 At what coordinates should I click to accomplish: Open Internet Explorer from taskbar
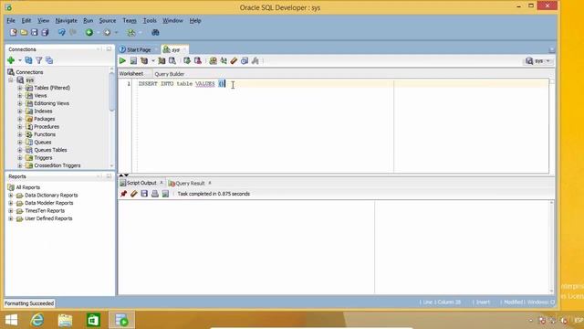[37, 320]
